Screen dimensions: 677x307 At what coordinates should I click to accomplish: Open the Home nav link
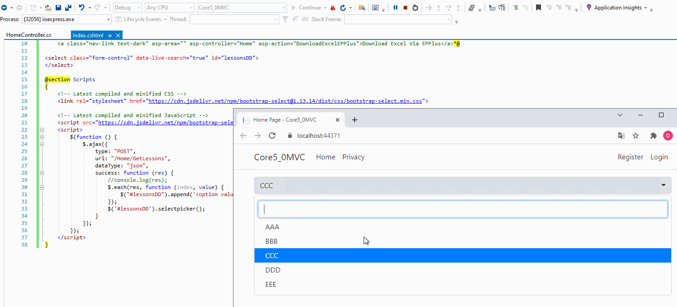coord(325,157)
